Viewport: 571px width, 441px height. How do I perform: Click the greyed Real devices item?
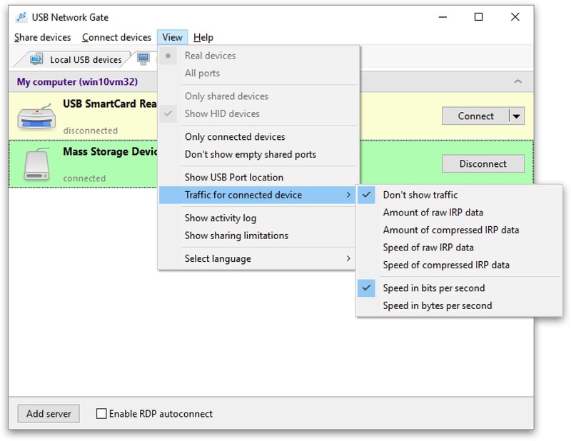257,56
